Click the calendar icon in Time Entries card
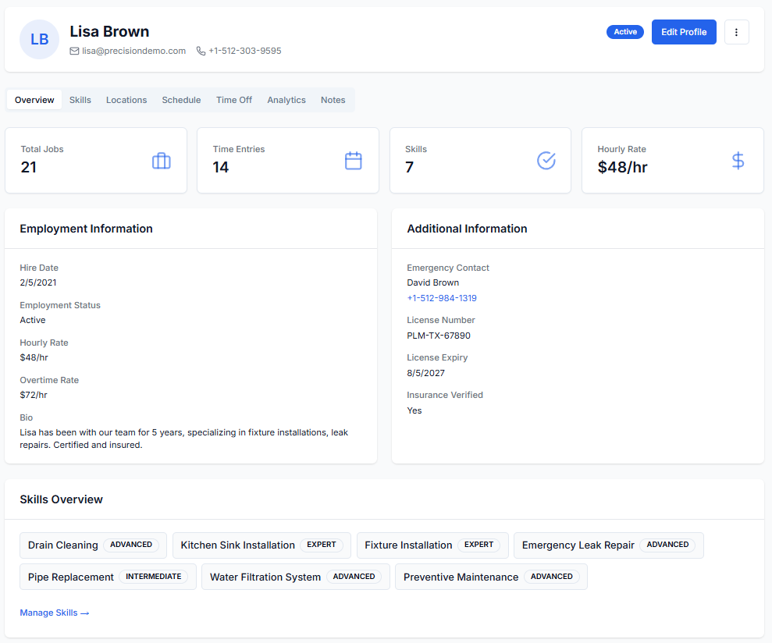This screenshot has width=772, height=643. (354, 161)
